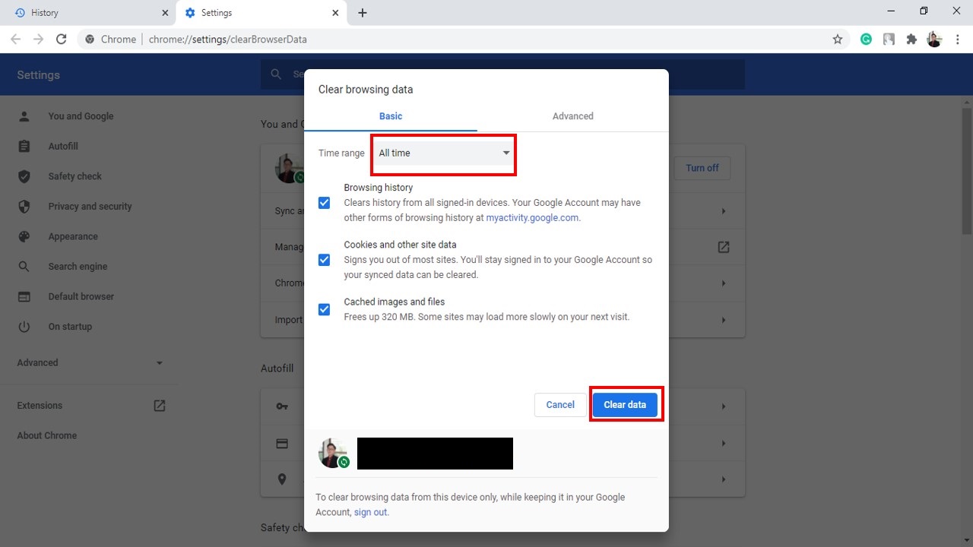Close the History tab

[x=166, y=13]
